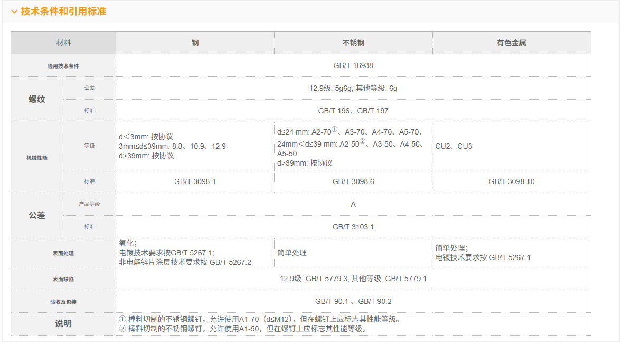Click footnote marker ① after A2-70
Viewport: 633px width, 345px height.
coord(334,131)
